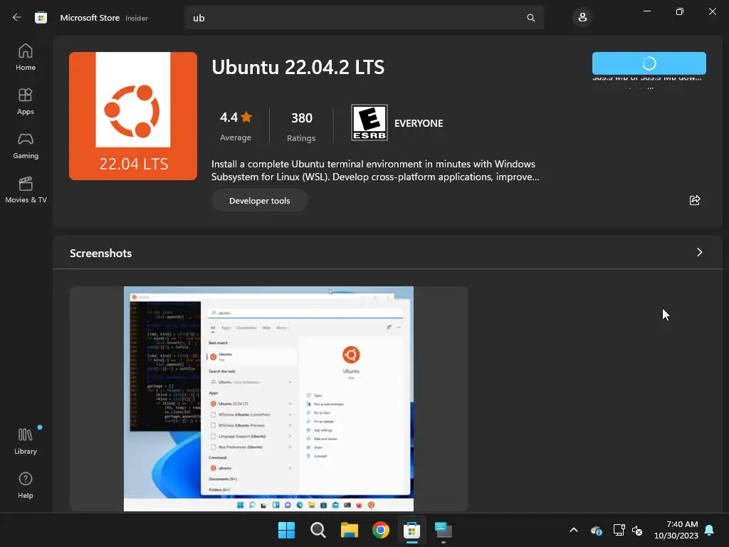
Task: Open the notification bell icon
Action: click(x=710, y=530)
